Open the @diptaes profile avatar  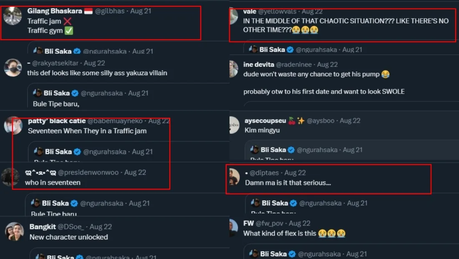234,177
